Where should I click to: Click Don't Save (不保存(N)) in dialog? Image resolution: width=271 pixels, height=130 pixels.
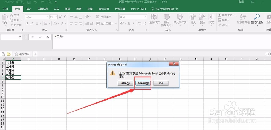(x=143, y=83)
